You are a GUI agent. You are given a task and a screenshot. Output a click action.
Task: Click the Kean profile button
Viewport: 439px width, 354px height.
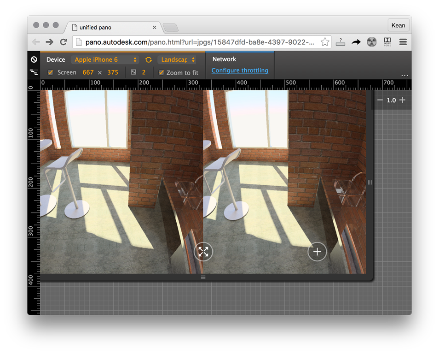pos(398,25)
